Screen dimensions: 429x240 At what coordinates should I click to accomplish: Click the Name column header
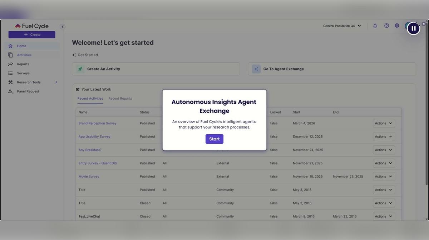click(x=83, y=112)
